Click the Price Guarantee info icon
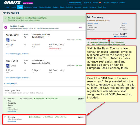Viewport: 140px width, 125px height. click(x=115, y=37)
